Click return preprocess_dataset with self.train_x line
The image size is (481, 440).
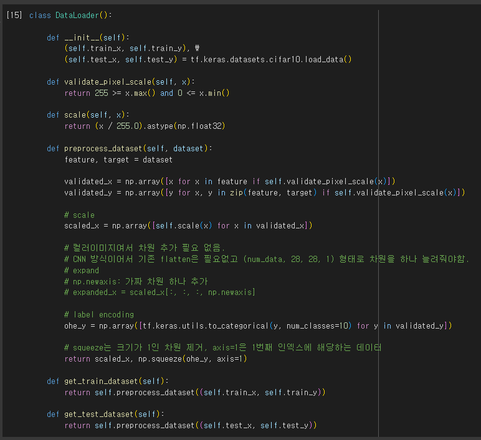click(x=195, y=392)
